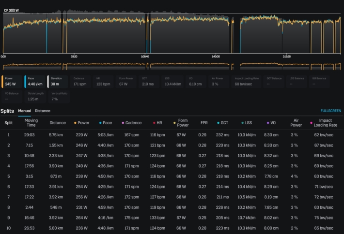Click the mini overview timeline below the chart
344x234 pixels.
tap(172, 65)
